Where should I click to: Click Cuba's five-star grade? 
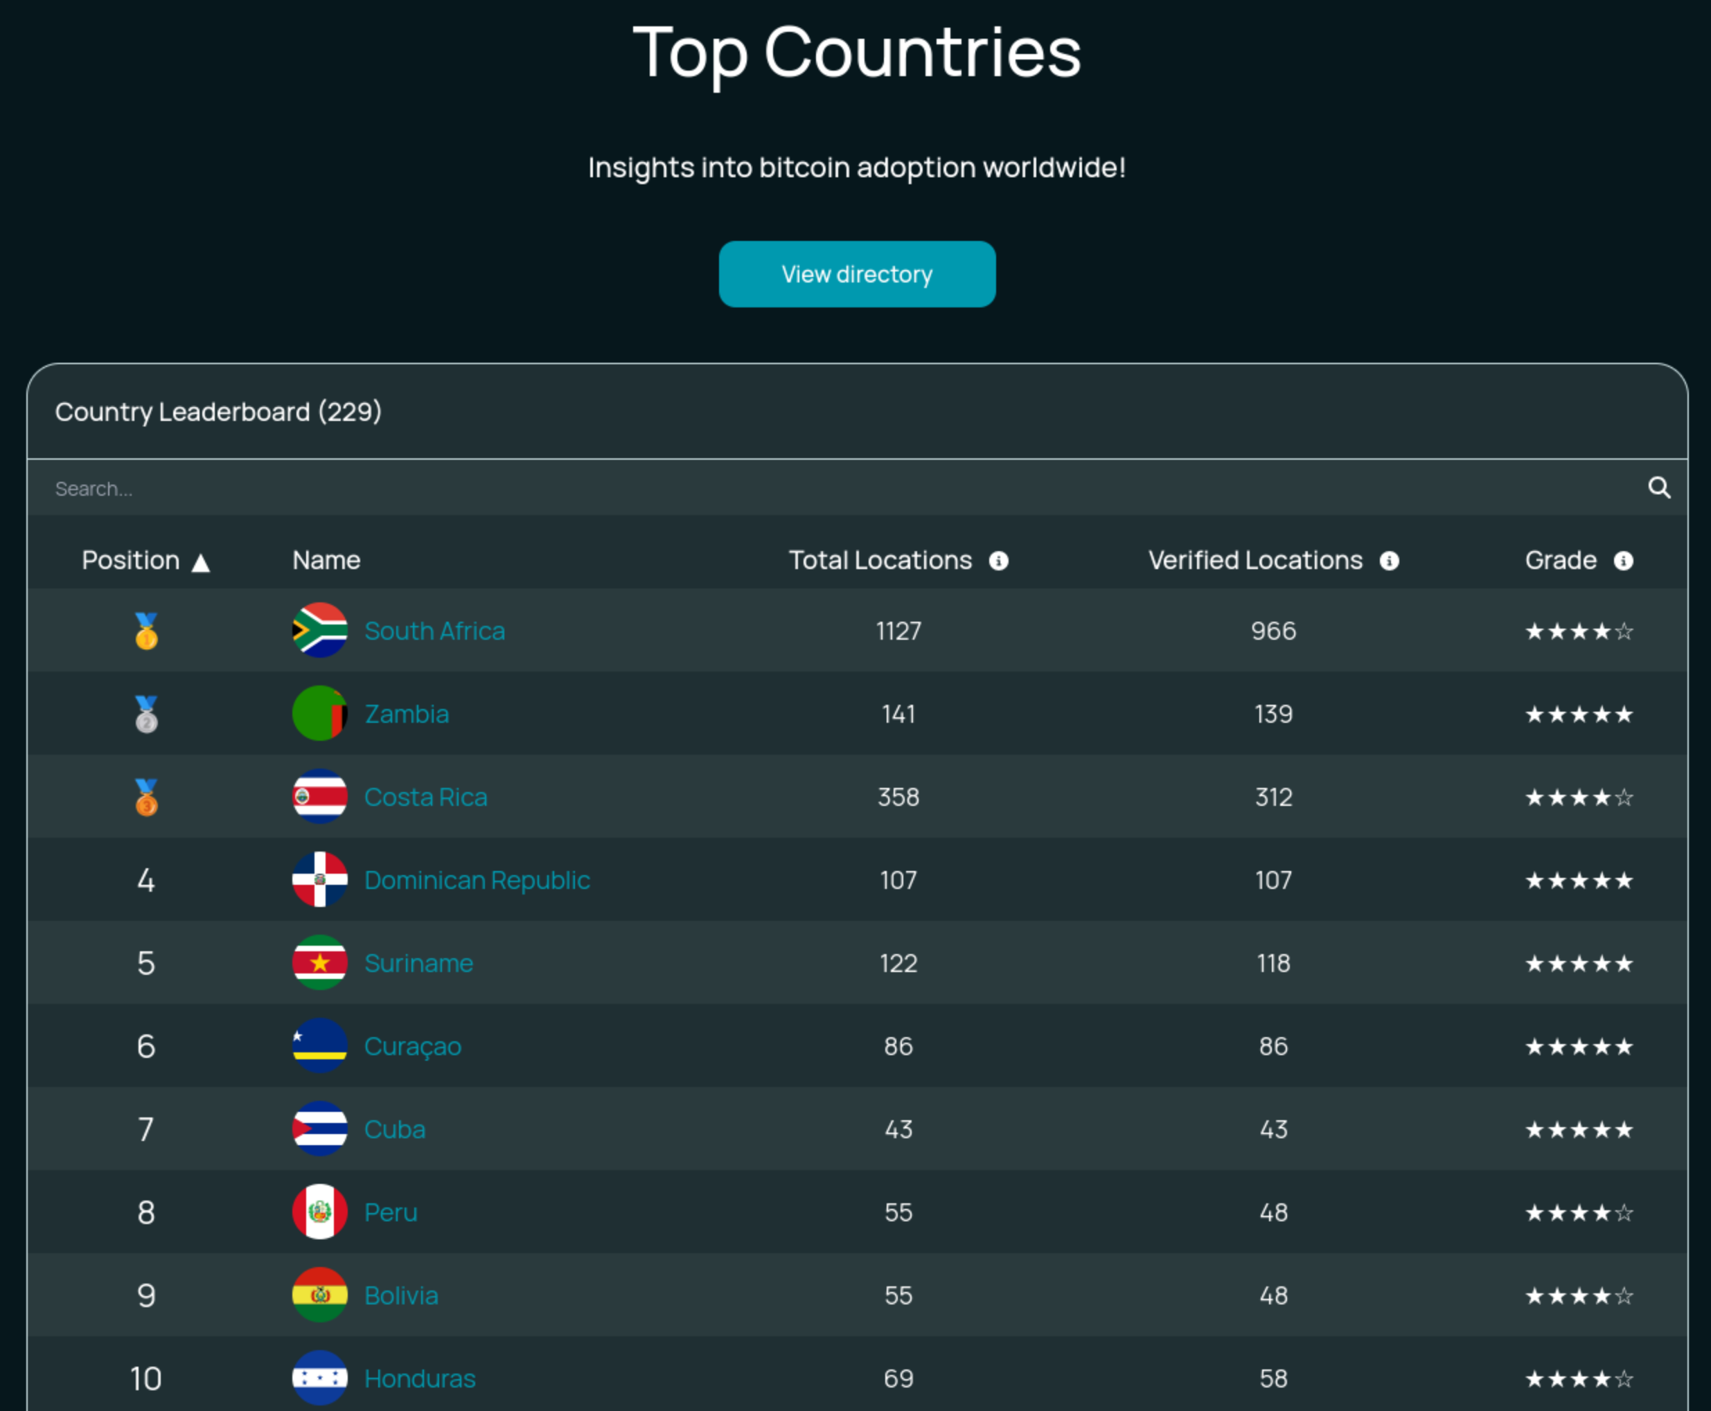pyautogui.click(x=1579, y=1129)
